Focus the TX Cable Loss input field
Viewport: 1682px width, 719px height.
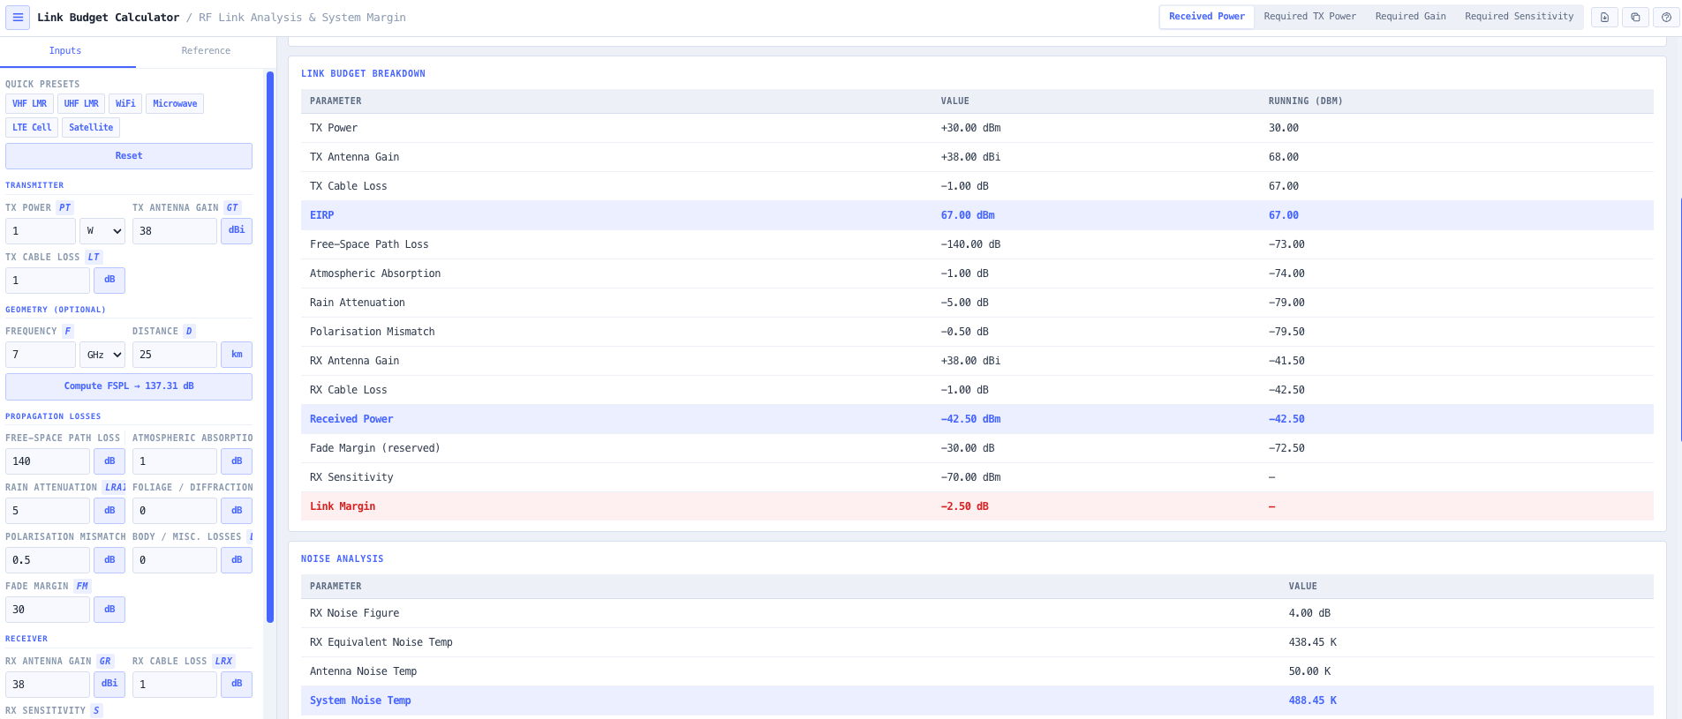48,281
